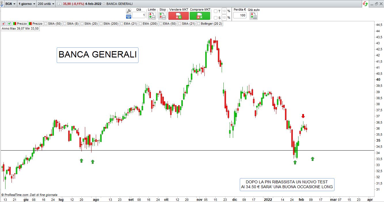
Task: Open the ProRealTime.com copyright link
Action: (x=15, y=195)
